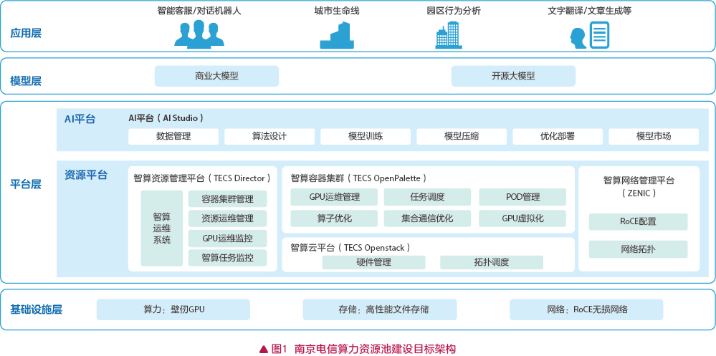The height and width of the screenshot is (356, 716).
Task: Select the POD管理 box
Action: [522, 197]
